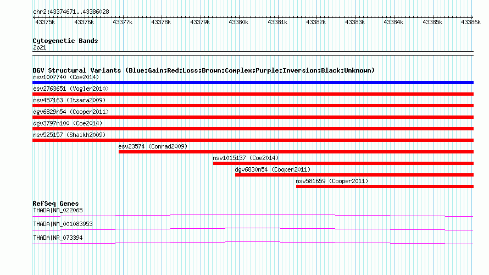
Task: Click the 43377k ruler tick label
Action: (123, 22)
